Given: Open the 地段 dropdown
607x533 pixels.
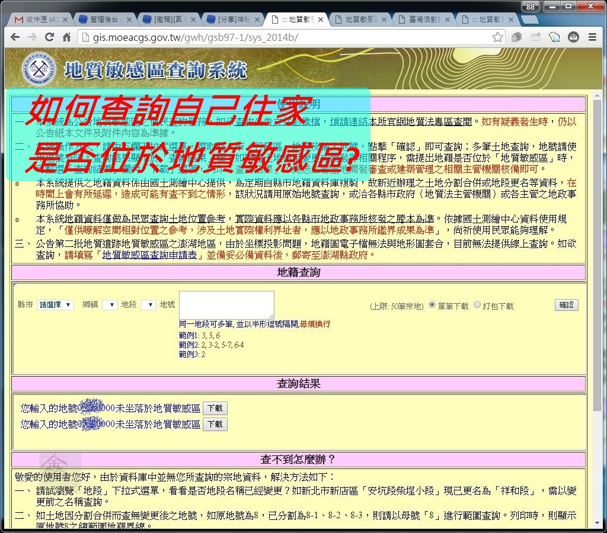Looking at the screenshot, I should pos(148,305).
